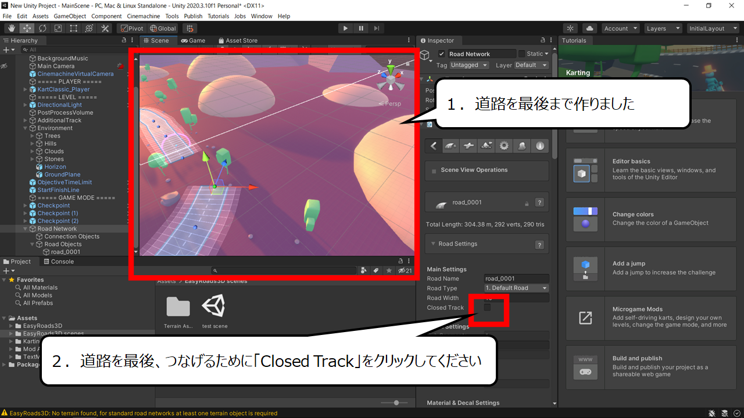
Task: Switch to the Console tab
Action: click(x=58, y=262)
